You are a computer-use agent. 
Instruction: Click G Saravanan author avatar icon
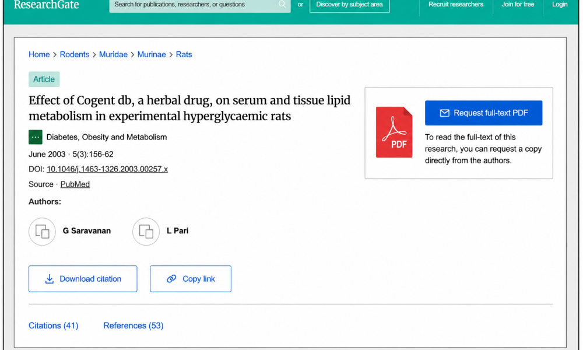point(42,232)
